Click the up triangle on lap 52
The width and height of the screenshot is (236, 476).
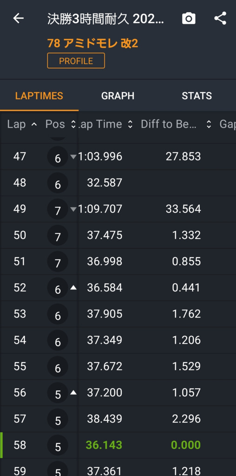[x=73, y=287]
